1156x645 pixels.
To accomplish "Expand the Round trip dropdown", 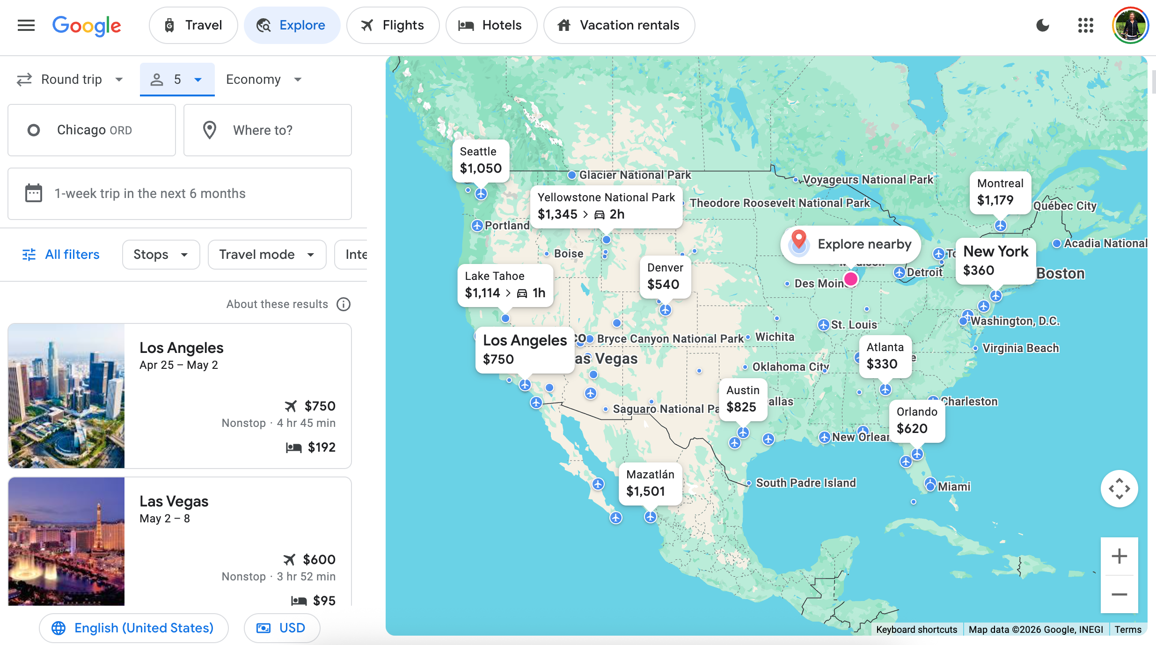I will (70, 80).
